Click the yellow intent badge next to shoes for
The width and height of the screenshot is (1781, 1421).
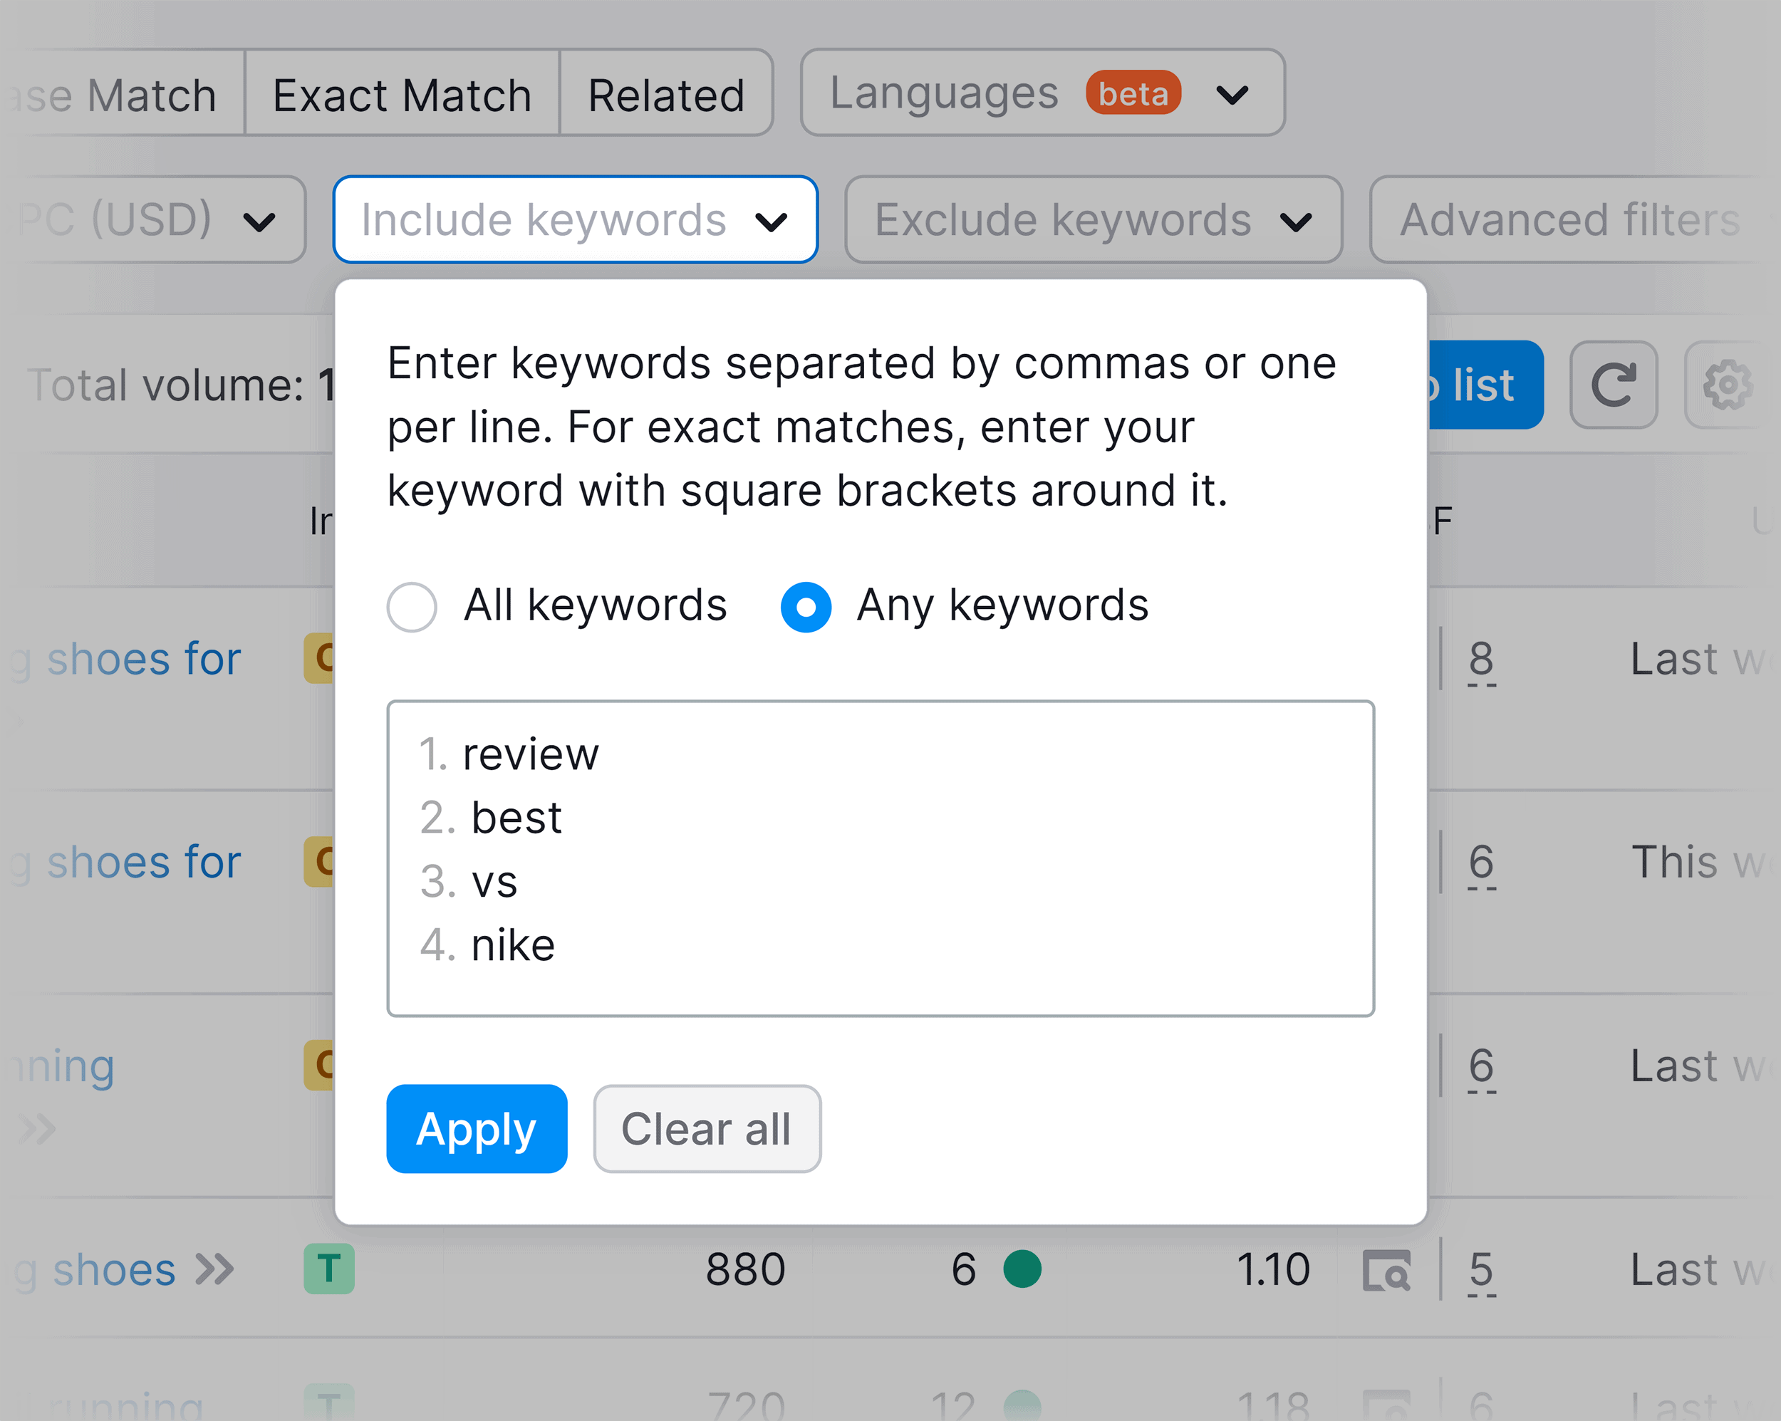(x=319, y=658)
